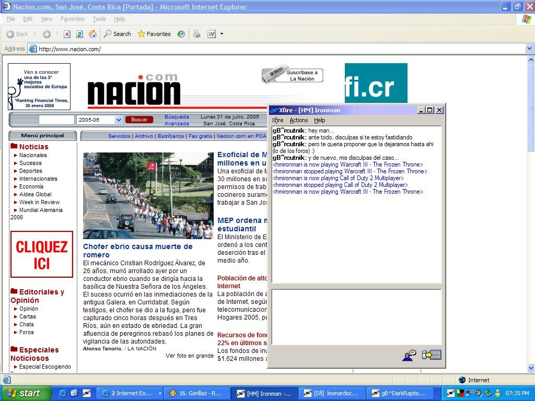The width and height of the screenshot is (535, 401).
Task: Click the Refresh page icon
Action: coord(79,34)
